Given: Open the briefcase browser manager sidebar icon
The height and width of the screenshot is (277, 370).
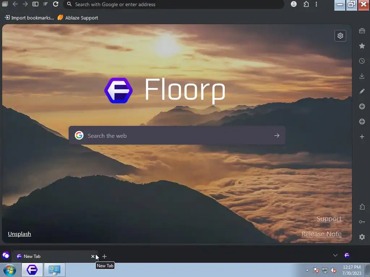Looking at the screenshot, I should pyautogui.click(x=362, y=31).
